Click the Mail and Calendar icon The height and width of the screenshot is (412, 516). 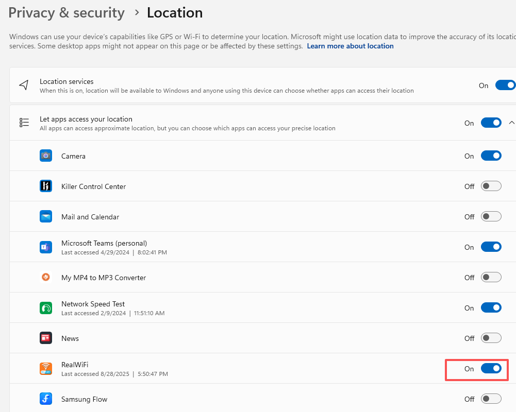pos(46,216)
